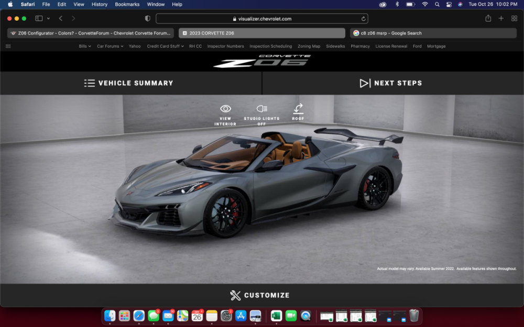The width and height of the screenshot is (524, 327).
Task: Open the RH CC bookmark
Action: click(x=195, y=47)
